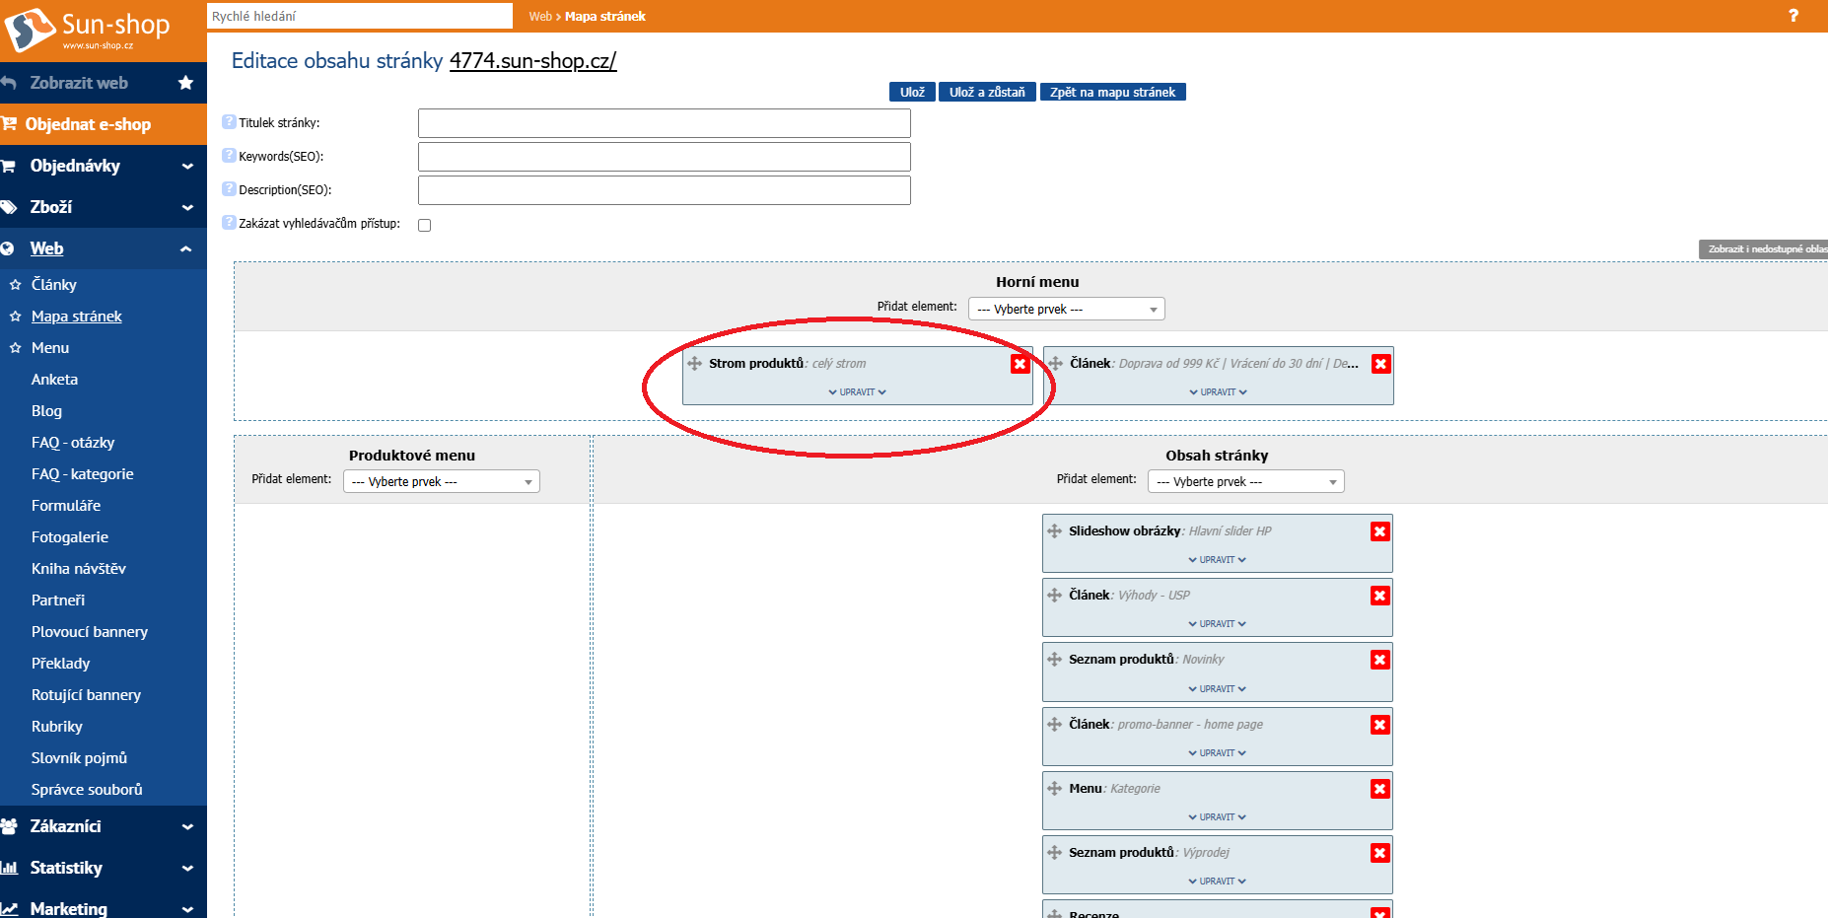This screenshot has height=918, width=1828.
Task: Delete the Menu Kategorie element
Action: 1379,789
